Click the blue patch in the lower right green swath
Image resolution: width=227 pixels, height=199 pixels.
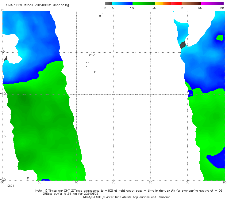coord(217,159)
